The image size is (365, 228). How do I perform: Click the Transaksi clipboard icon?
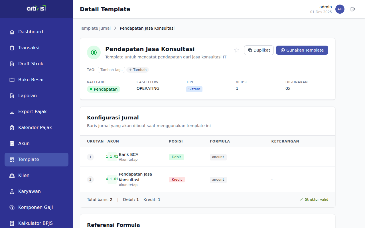point(12,48)
